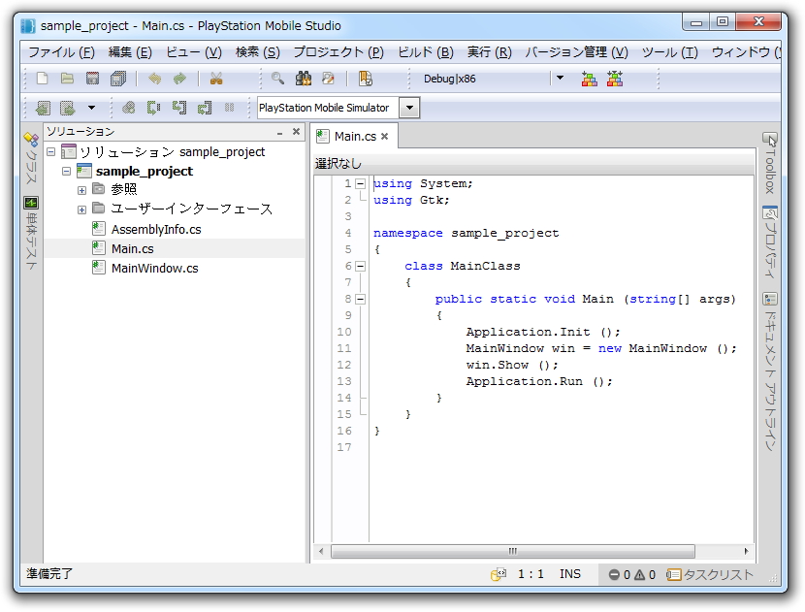Click the Find in Files binoculars icon
Image resolution: width=805 pixels, height=612 pixels.
[304, 79]
